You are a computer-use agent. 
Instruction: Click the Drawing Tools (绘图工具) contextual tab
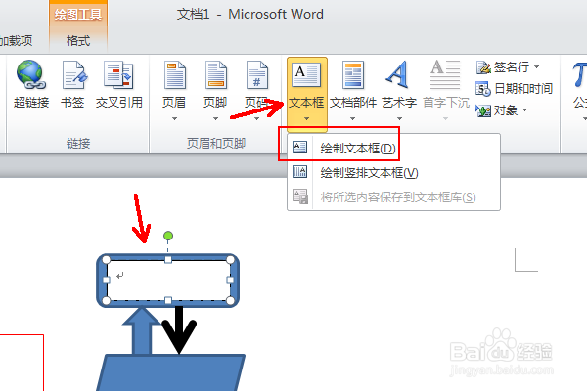click(x=78, y=15)
